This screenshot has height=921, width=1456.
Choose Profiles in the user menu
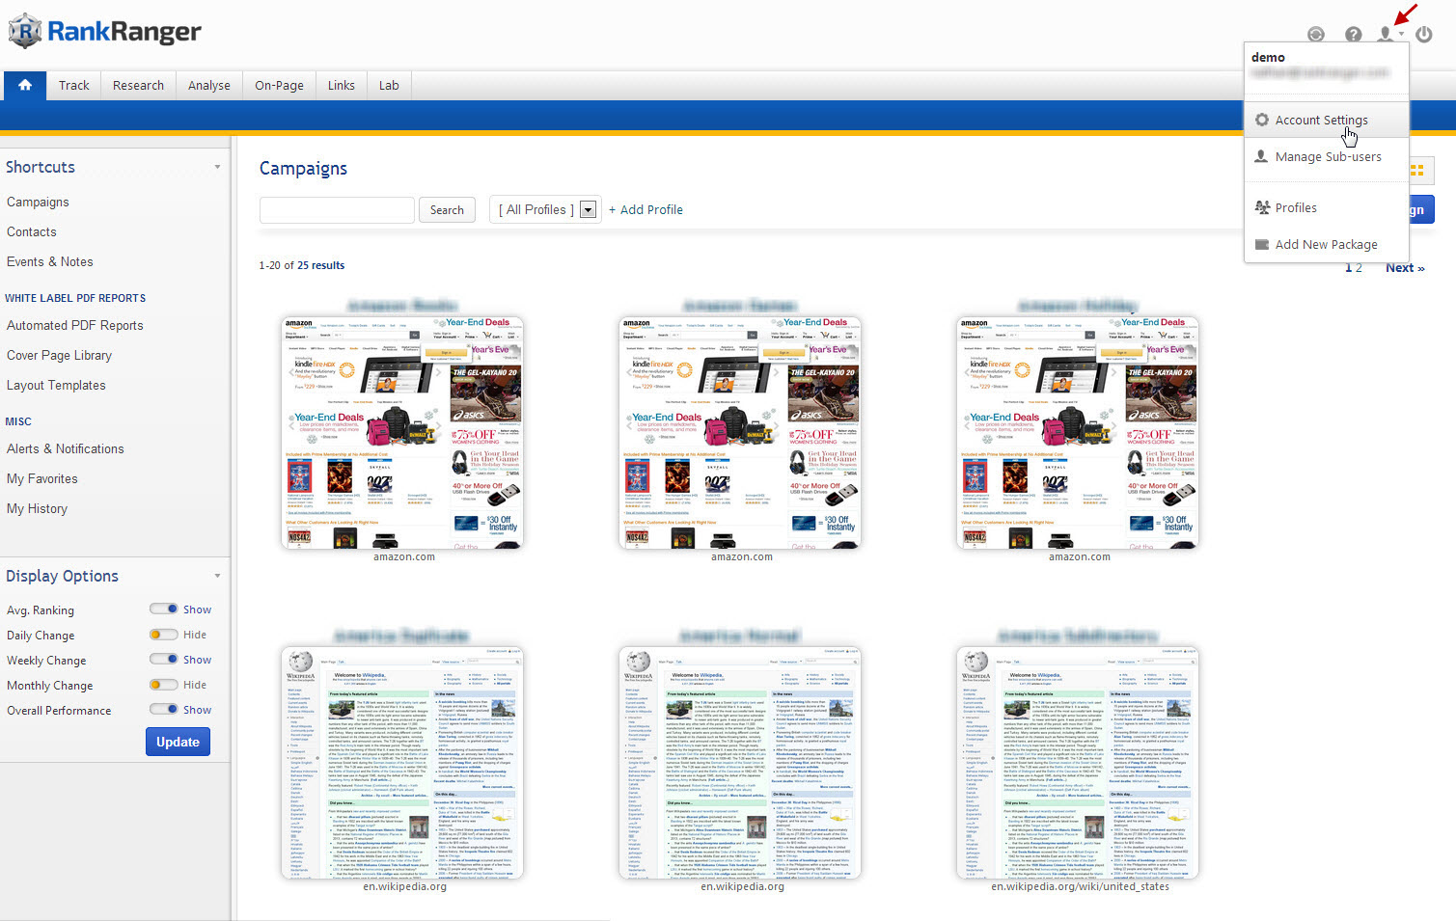[x=1327, y=207]
